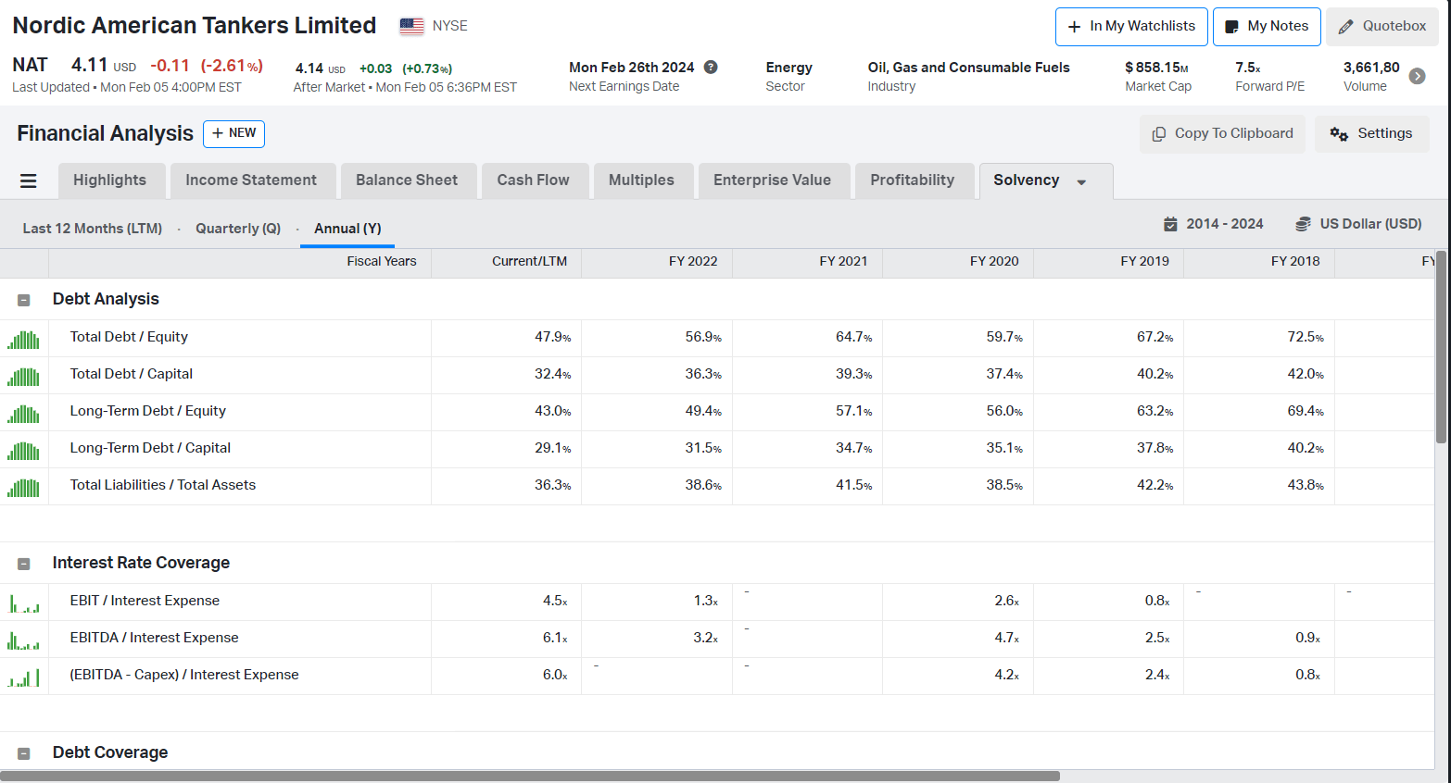The height and width of the screenshot is (783, 1451).
Task: Select the Quarterly (Q) period view
Action: click(x=238, y=229)
